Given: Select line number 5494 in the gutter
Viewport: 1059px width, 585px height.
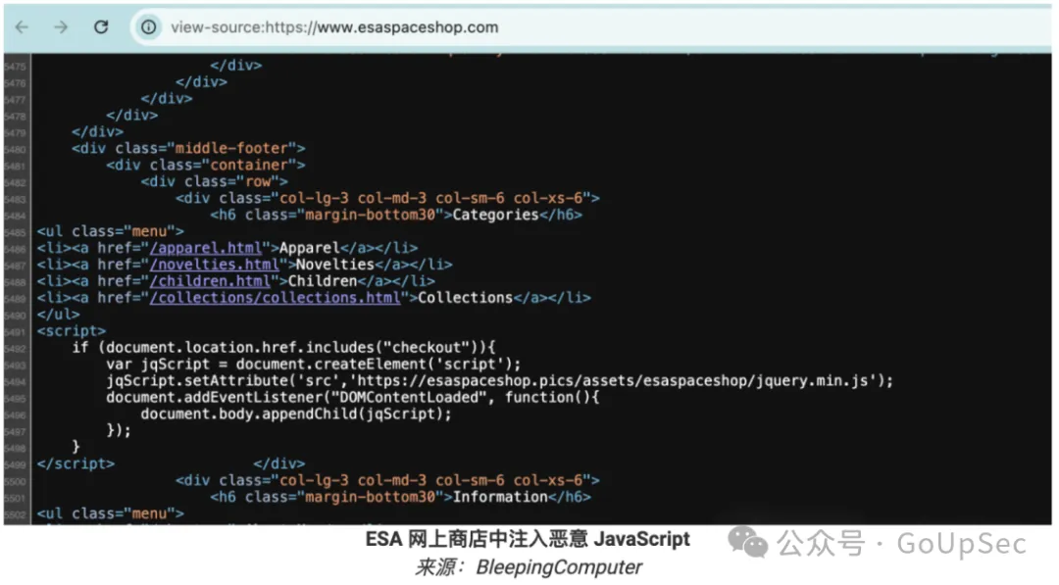Looking at the screenshot, I should tap(15, 381).
